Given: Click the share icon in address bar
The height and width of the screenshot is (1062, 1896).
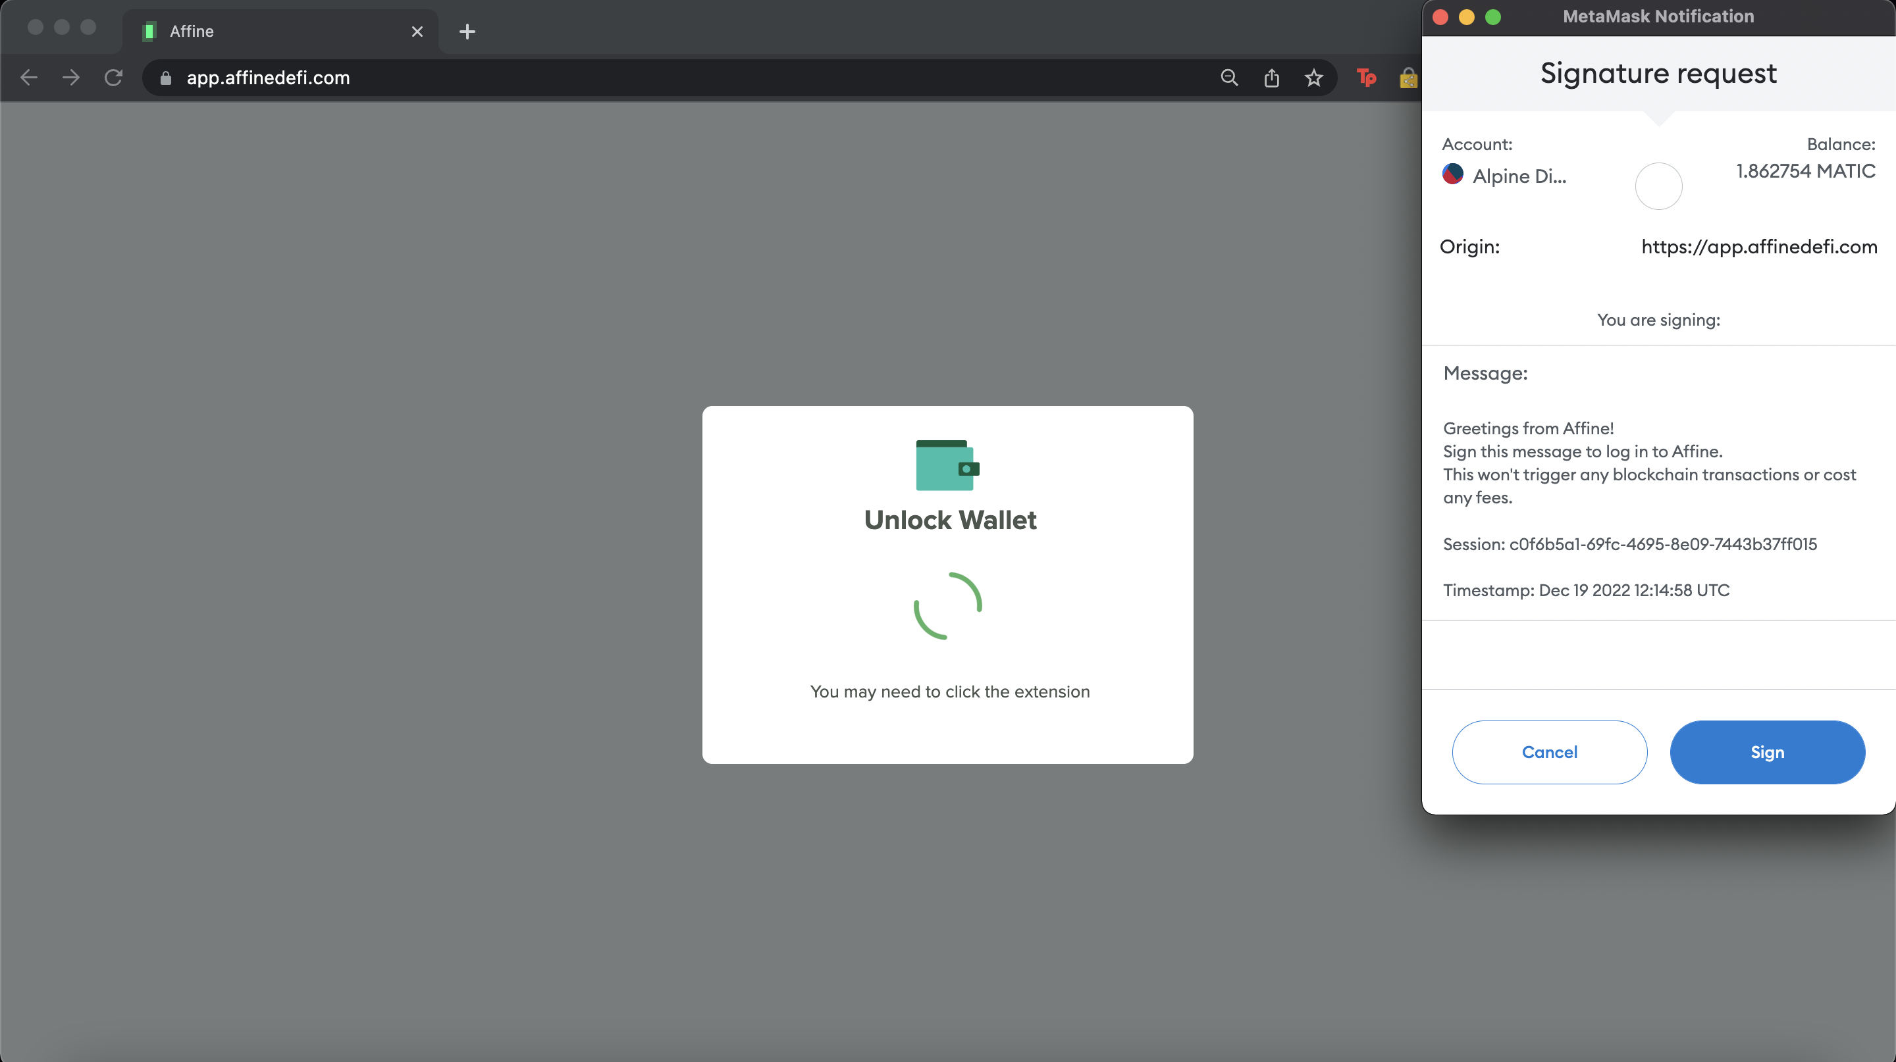Looking at the screenshot, I should point(1271,77).
